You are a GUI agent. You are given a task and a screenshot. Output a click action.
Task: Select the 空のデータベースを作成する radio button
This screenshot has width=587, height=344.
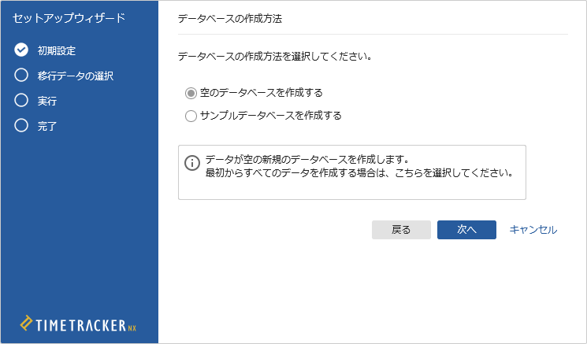191,93
